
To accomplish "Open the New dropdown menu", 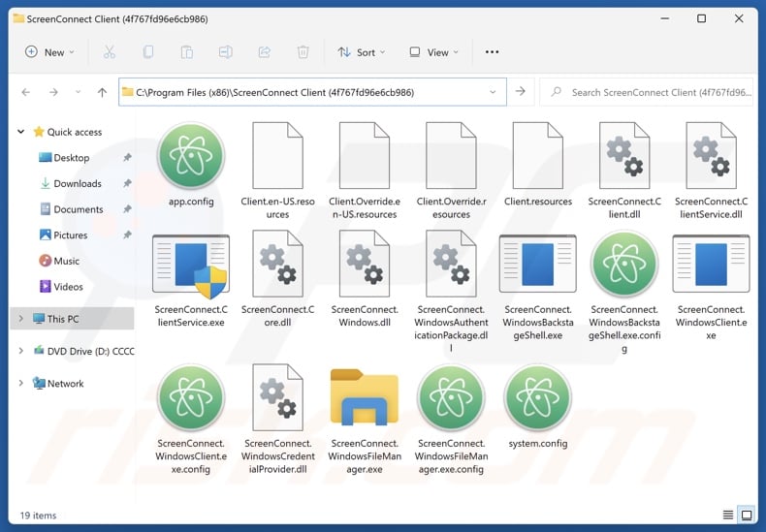I will click(49, 52).
